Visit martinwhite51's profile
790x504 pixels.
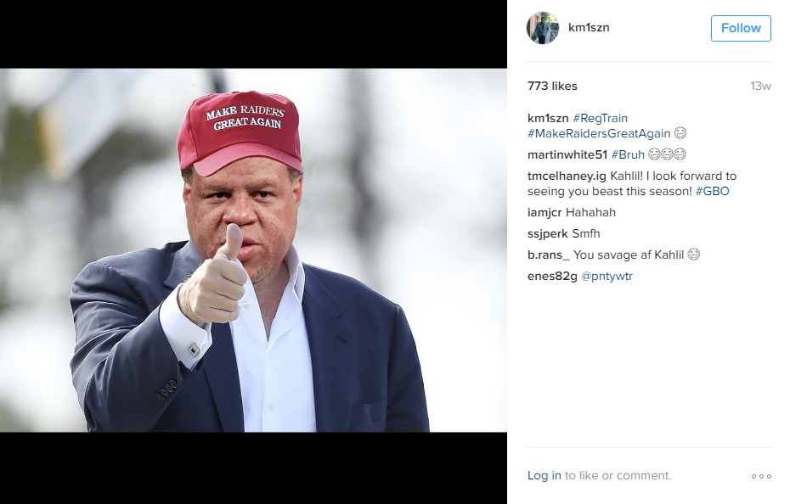pyautogui.click(x=567, y=154)
